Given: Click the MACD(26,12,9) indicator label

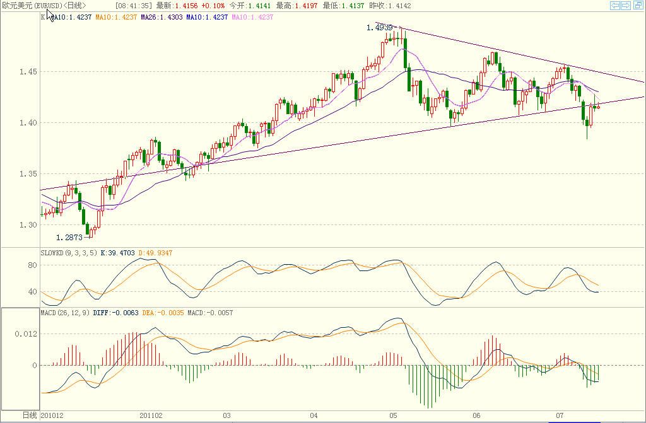Looking at the screenshot, I should pos(65,313).
